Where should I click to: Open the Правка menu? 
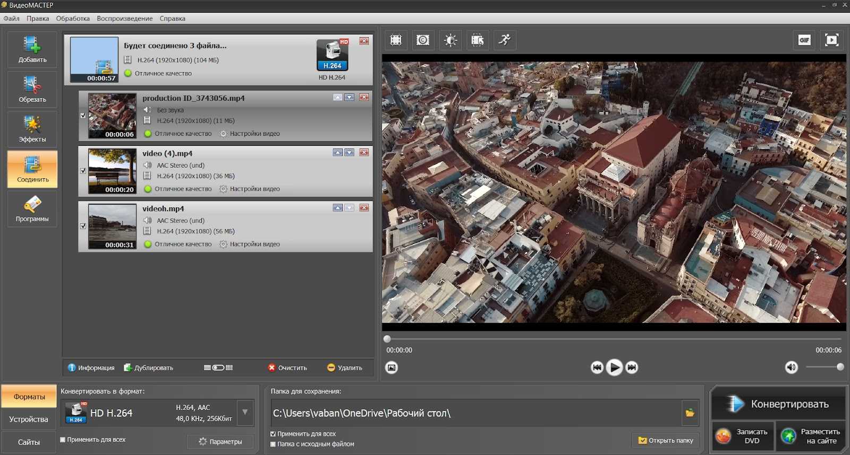tap(38, 18)
